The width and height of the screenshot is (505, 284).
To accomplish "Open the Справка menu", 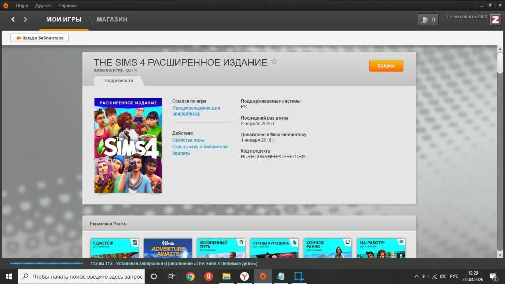I will point(67,6).
